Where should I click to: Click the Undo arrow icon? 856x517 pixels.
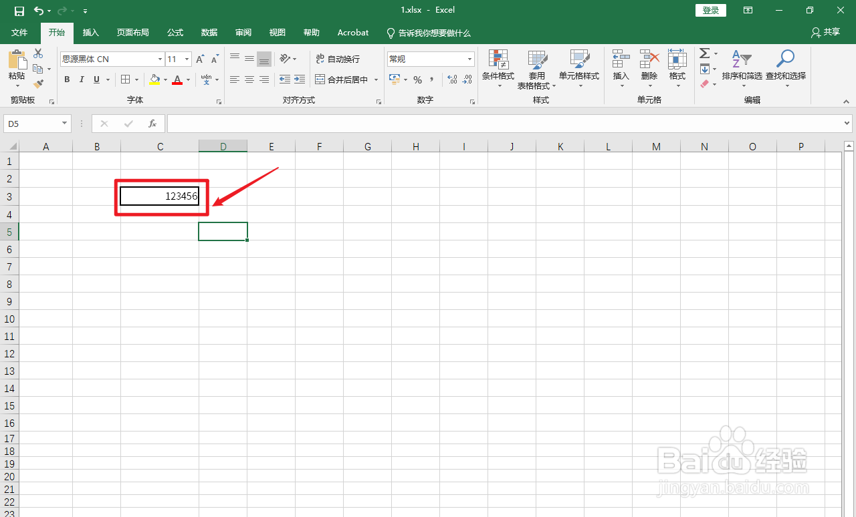(x=38, y=11)
